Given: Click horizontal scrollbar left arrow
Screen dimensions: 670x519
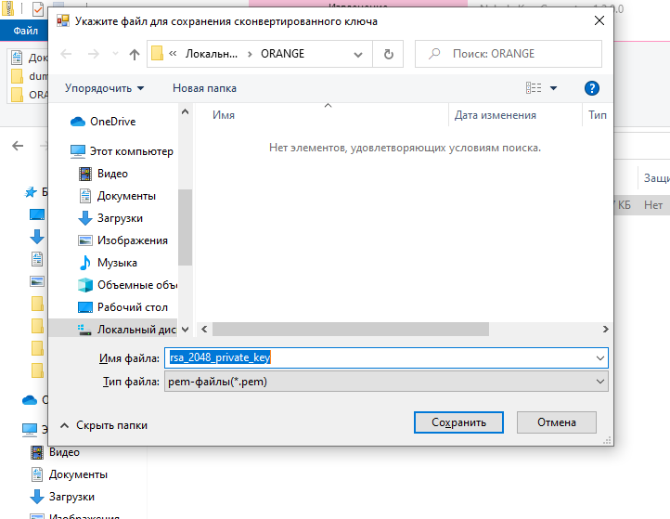Looking at the screenshot, I should [204, 330].
